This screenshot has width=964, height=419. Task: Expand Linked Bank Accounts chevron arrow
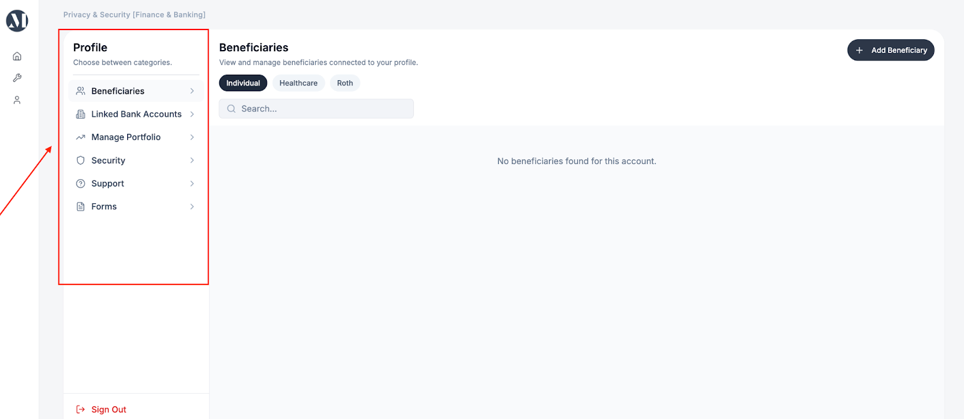(x=192, y=114)
